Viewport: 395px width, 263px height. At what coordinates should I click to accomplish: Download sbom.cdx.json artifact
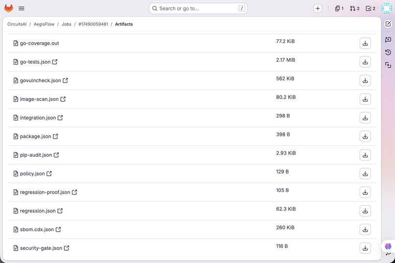(x=365, y=230)
